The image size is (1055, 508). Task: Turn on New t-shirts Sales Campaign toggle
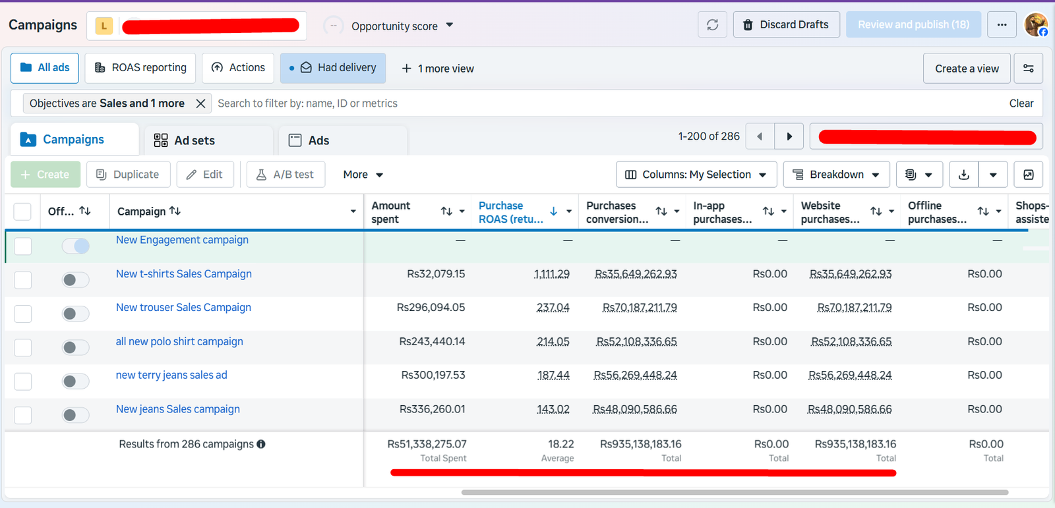[76, 280]
